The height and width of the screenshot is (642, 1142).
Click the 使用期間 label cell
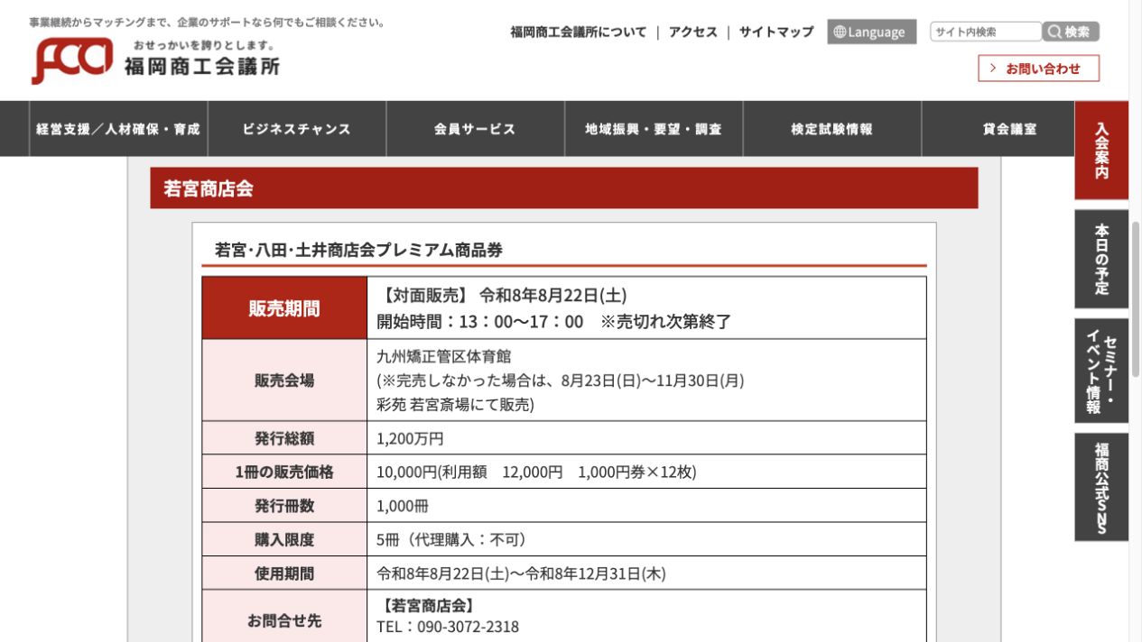284,573
